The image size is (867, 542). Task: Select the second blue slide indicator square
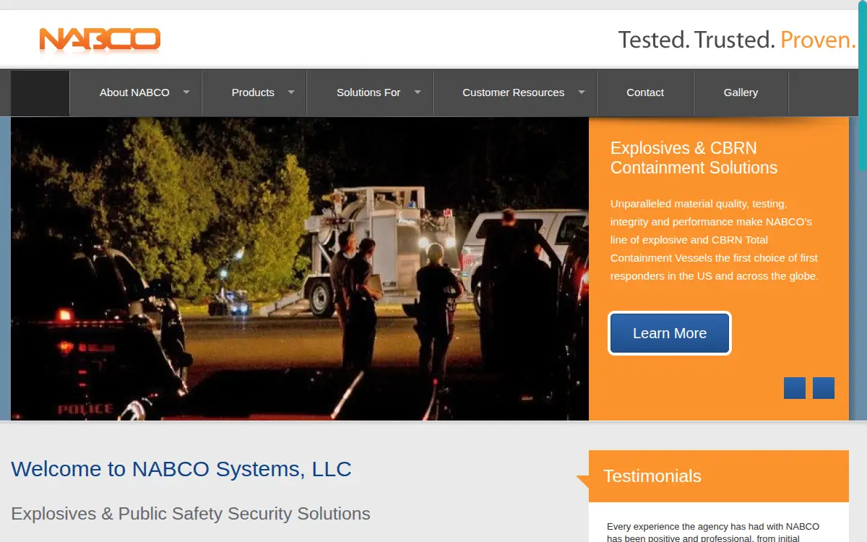[x=824, y=388]
